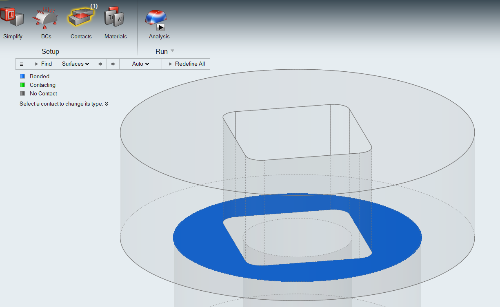Click the No Contact gray swatch

pos(22,93)
